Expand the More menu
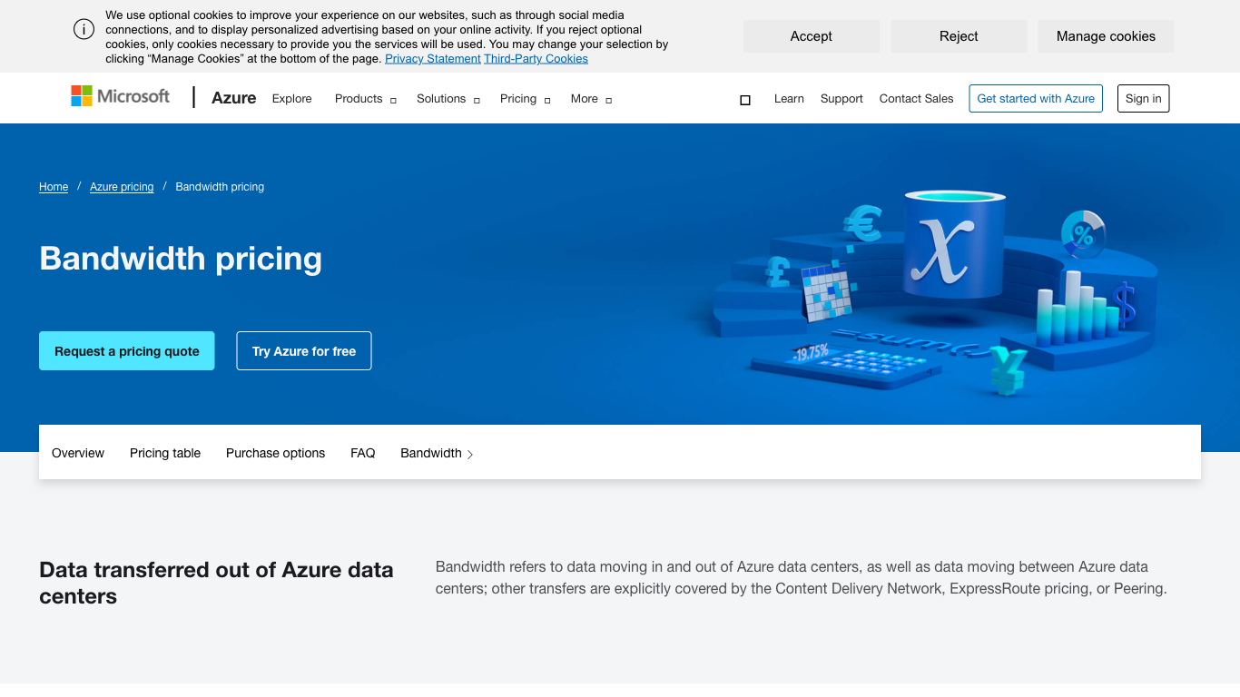This screenshot has height=697, width=1240. [x=591, y=99]
